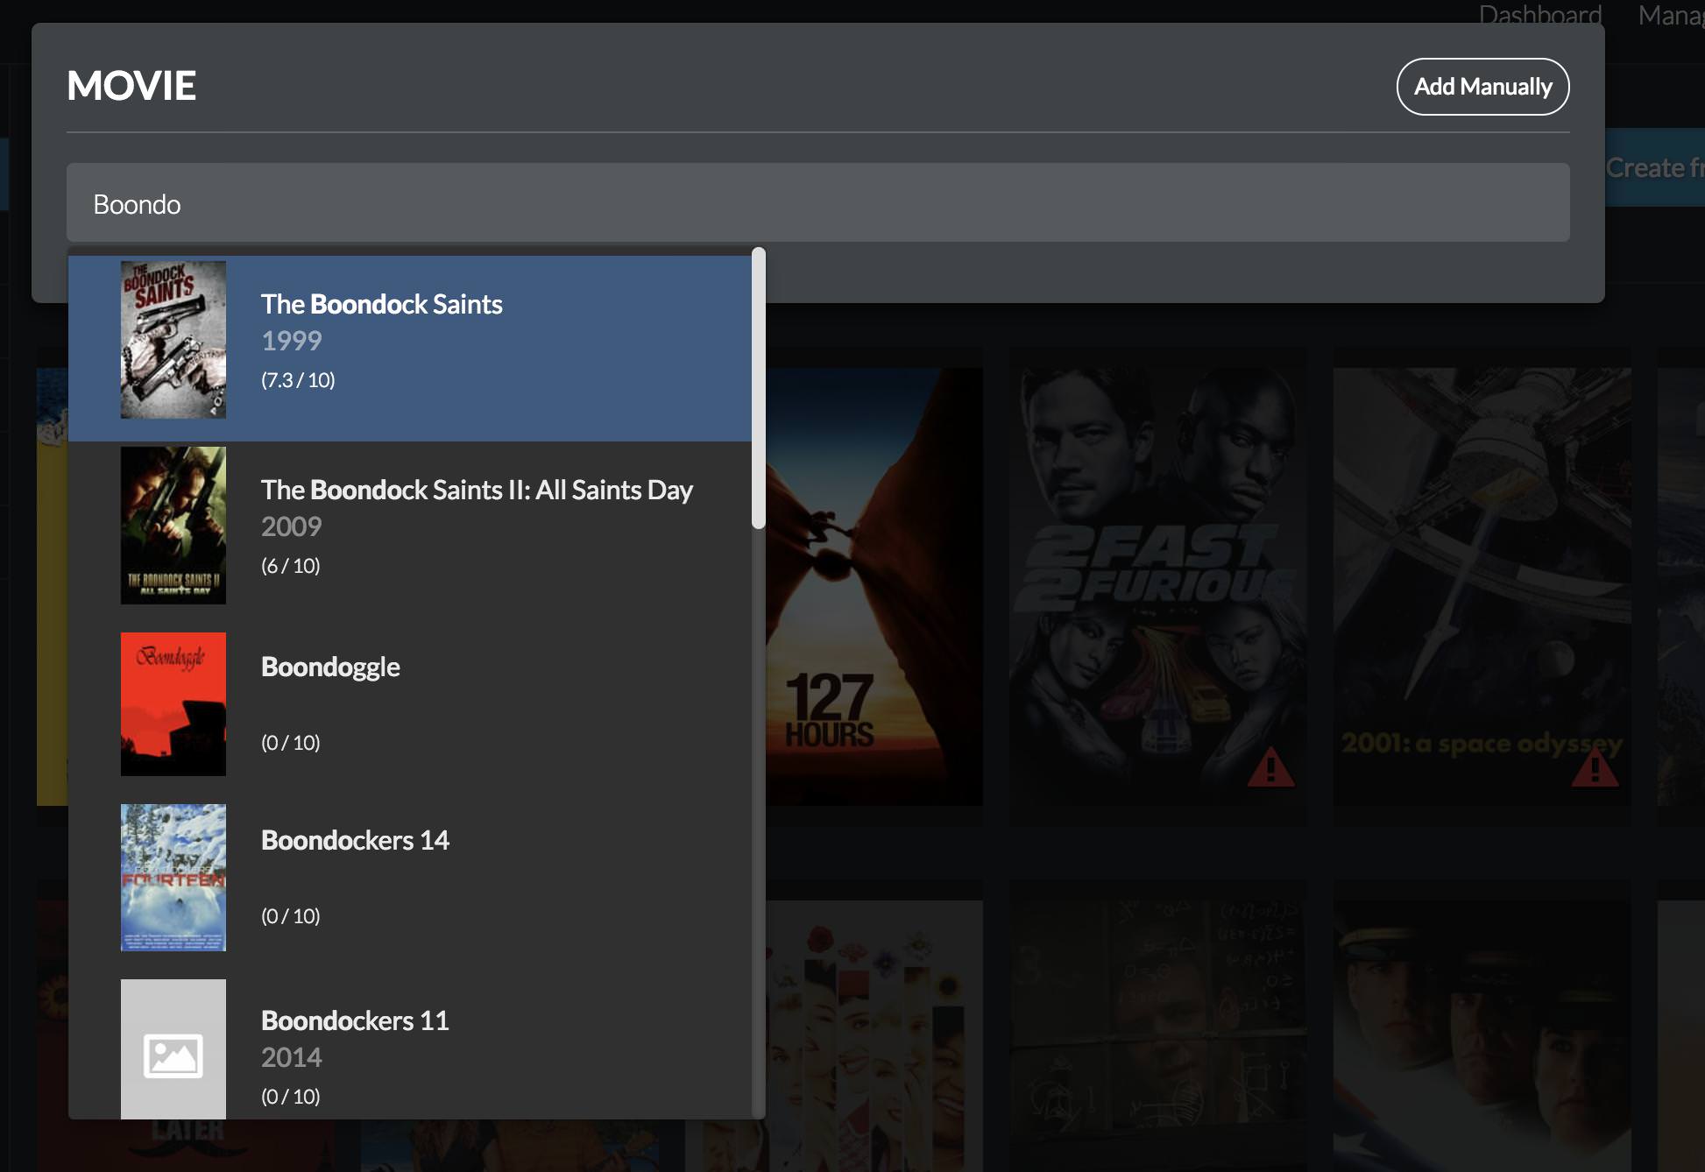1705x1172 pixels.
Task: Click the Add Manually button
Action: pyautogui.click(x=1482, y=87)
